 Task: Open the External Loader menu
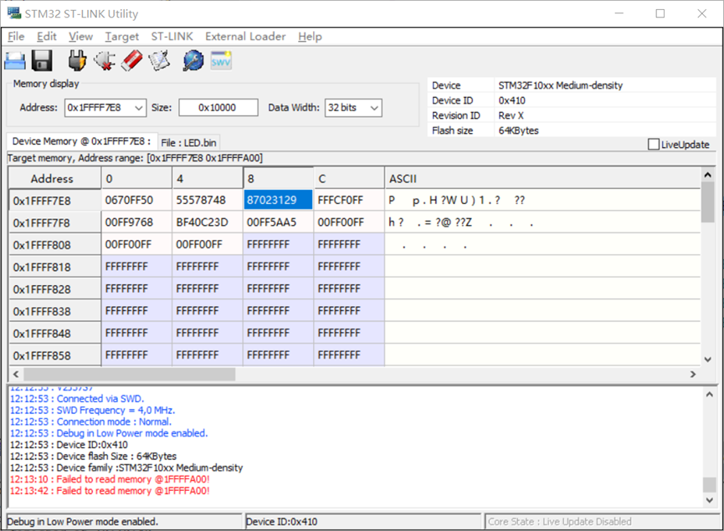tap(245, 37)
